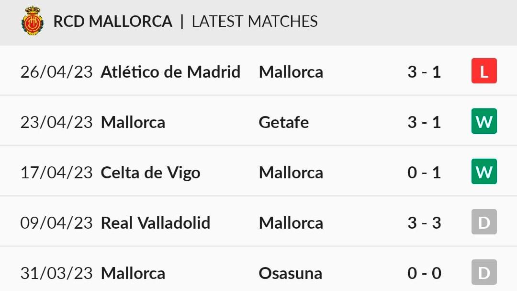517x291 pixels.
Task: Click the grey D badge for the Osasuna match
Action: point(484,272)
